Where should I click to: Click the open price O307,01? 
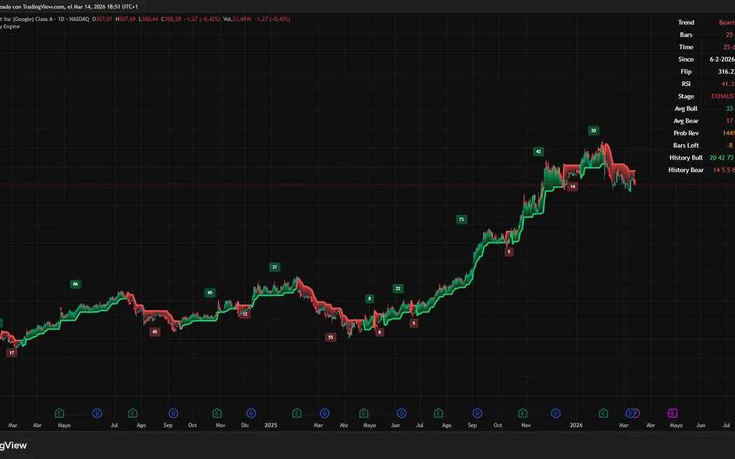[x=102, y=19]
